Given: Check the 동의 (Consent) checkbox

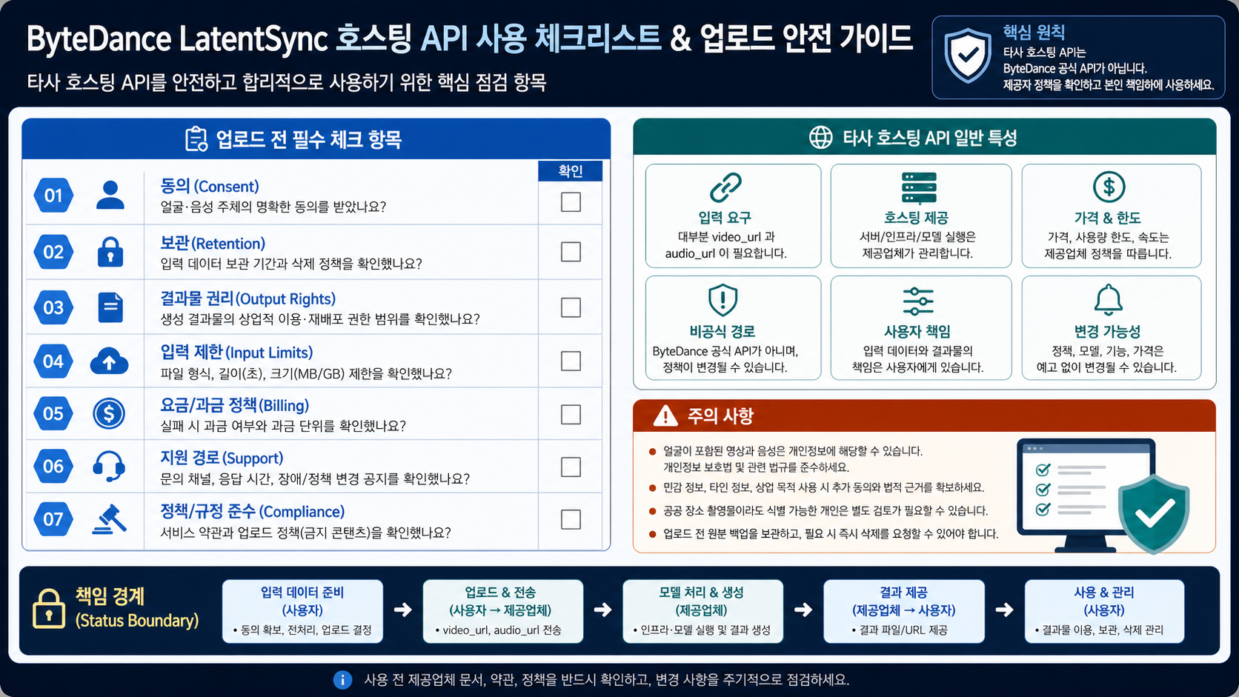Looking at the screenshot, I should pyautogui.click(x=571, y=201).
